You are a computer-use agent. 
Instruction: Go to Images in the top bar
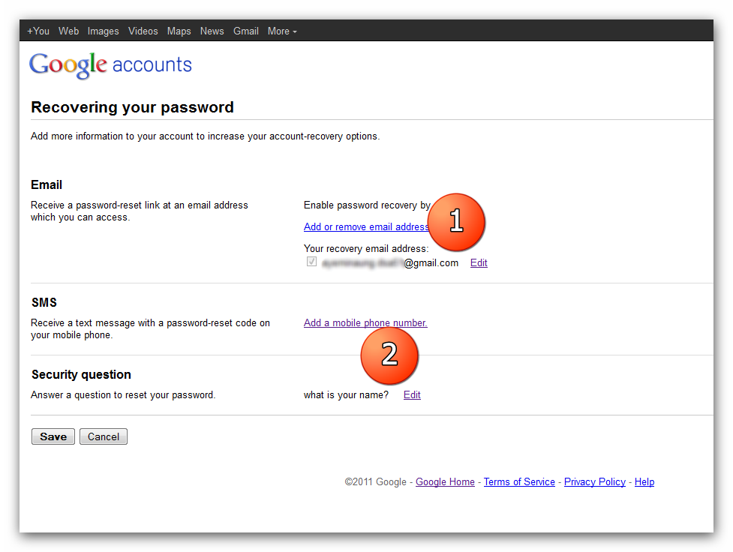[103, 31]
